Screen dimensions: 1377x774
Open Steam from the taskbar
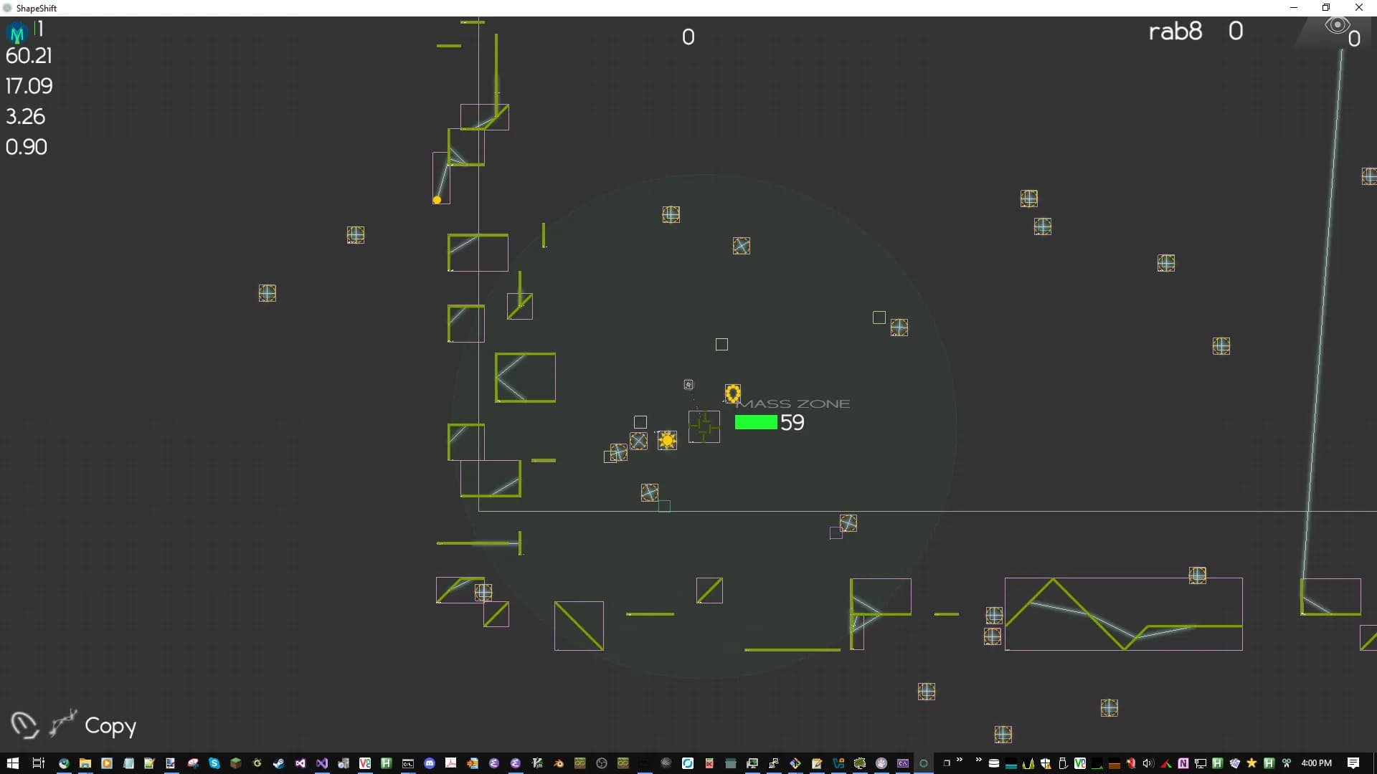pos(278,763)
